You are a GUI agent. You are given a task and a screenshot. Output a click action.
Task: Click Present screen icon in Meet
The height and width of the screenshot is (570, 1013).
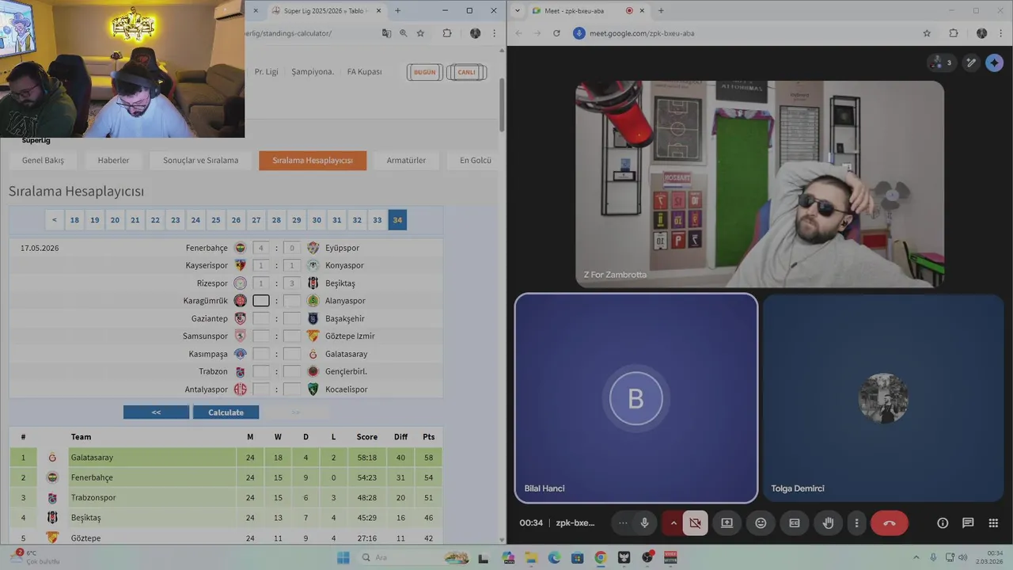(727, 522)
